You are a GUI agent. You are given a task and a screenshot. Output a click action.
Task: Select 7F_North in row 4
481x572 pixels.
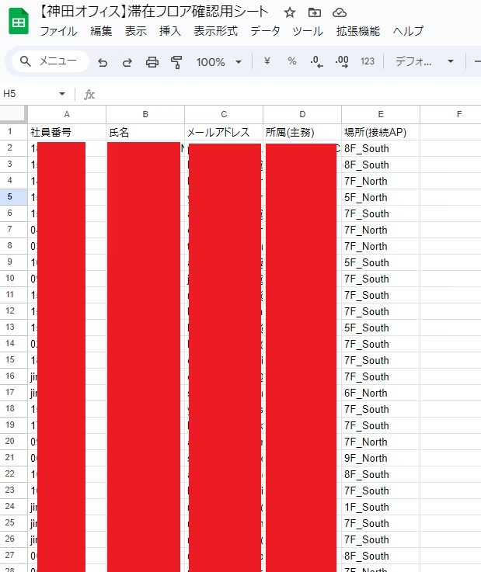click(x=381, y=181)
